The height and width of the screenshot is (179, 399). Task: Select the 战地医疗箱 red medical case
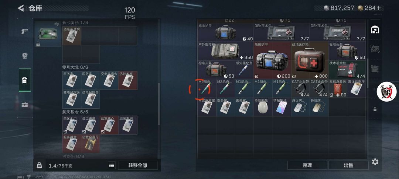click(x=310, y=60)
